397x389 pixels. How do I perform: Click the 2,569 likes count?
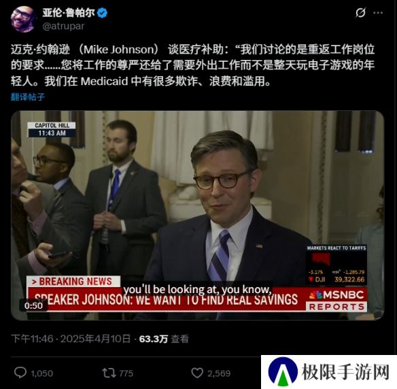click(219, 373)
